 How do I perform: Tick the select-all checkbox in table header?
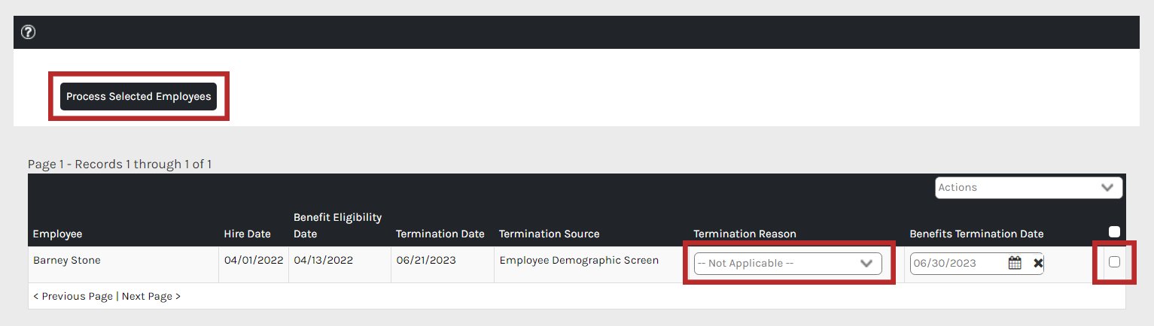[1114, 232]
